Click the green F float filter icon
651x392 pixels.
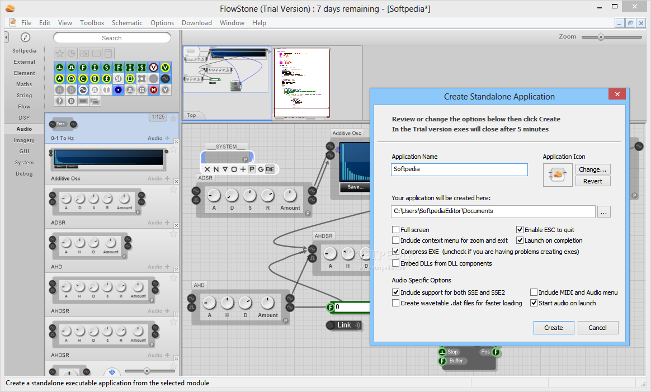click(x=83, y=67)
